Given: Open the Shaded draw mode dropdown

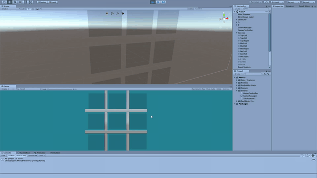Looking at the screenshot, I should pyautogui.click(x=11, y=9).
